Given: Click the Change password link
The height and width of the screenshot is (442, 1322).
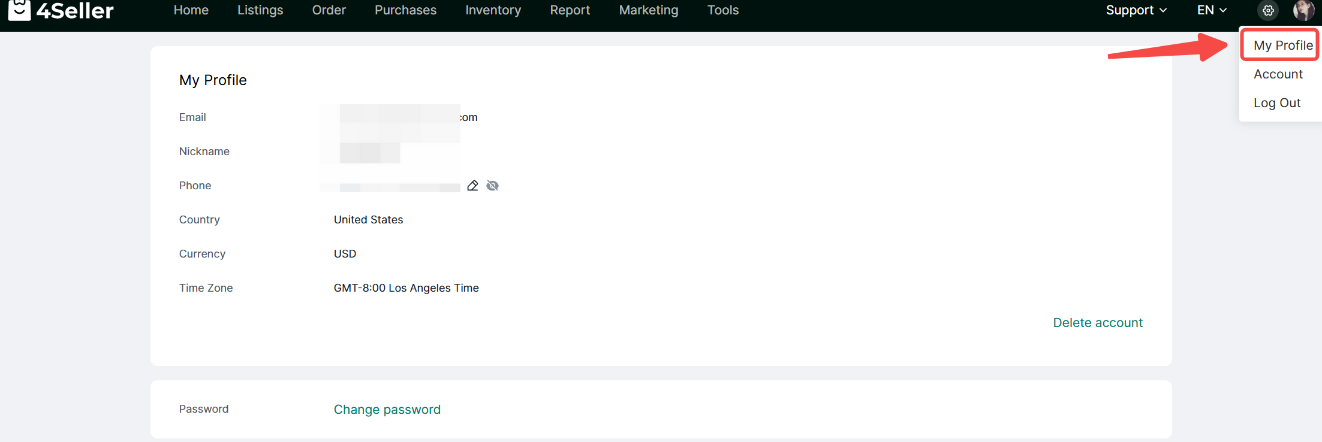Looking at the screenshot, I should click(387, 410).
